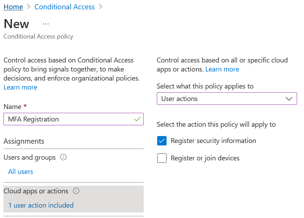Navigate to Conditional Access breadcrumb
The width and height of the screenshot is (304, 218).
(64, 7)
